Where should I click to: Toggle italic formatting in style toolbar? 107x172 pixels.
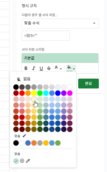pos(34,68)
